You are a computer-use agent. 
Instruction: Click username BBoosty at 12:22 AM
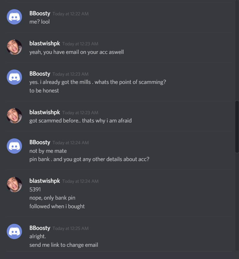40,13
